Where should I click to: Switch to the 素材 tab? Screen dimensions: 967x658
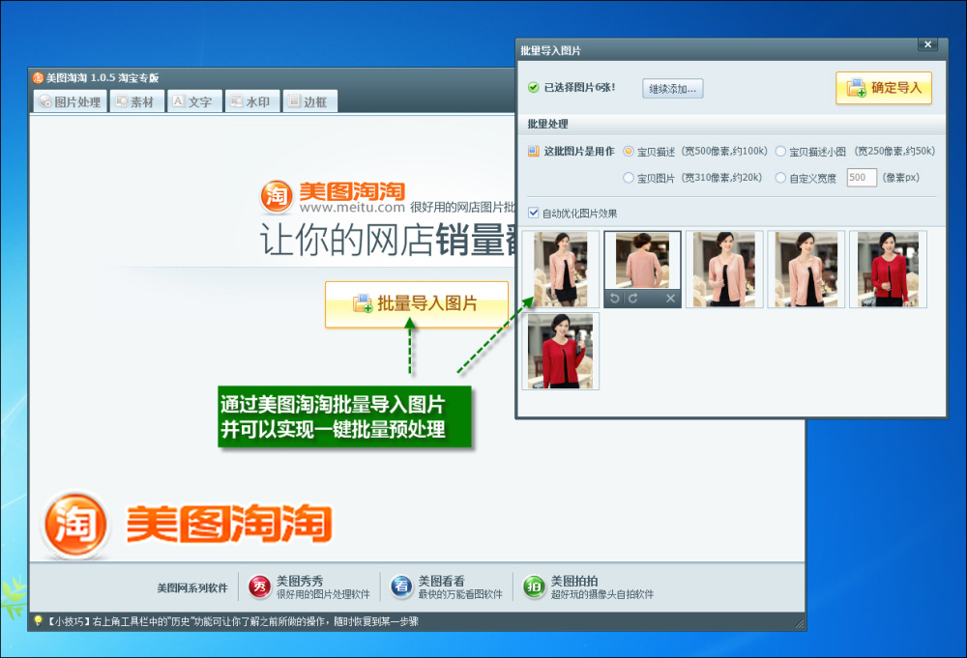click(137, 101)
